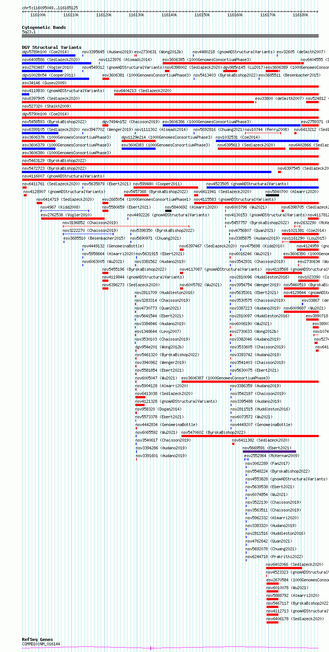
Task: Open variant nsv6408586 (Sedlazeck2020)
Action: 51,60
